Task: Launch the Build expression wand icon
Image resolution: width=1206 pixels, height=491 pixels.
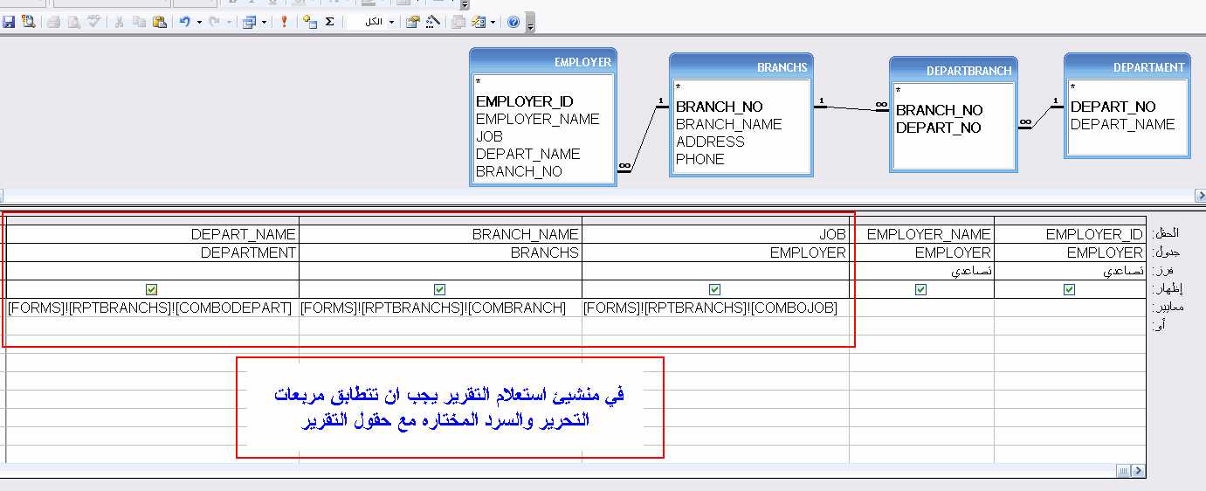Action: (432, 22)
